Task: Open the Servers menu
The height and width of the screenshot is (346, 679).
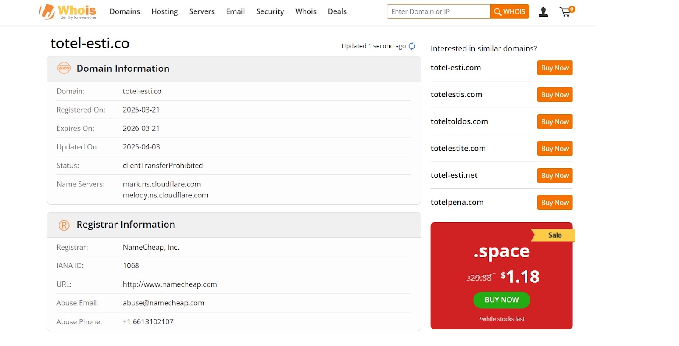Action: pyautogui.click(x=202, y=11)
